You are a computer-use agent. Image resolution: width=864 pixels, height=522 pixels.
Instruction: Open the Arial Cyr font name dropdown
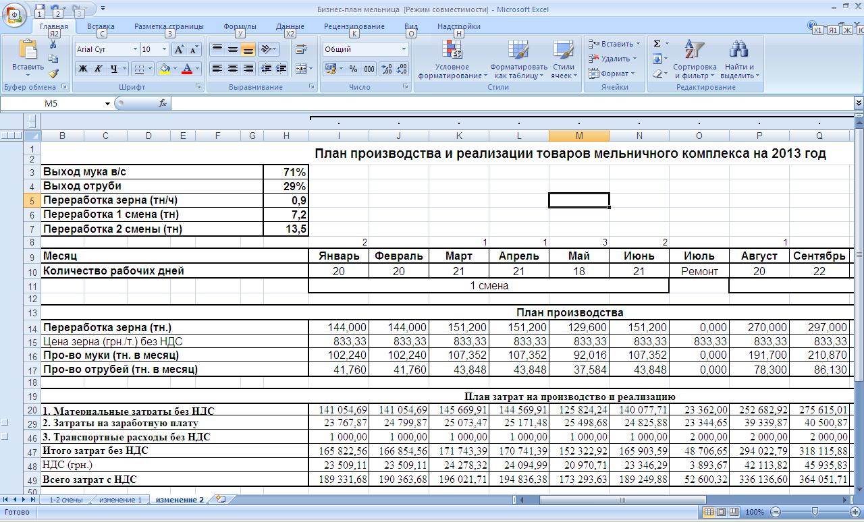pyautogui.click(x=134, y=49)
